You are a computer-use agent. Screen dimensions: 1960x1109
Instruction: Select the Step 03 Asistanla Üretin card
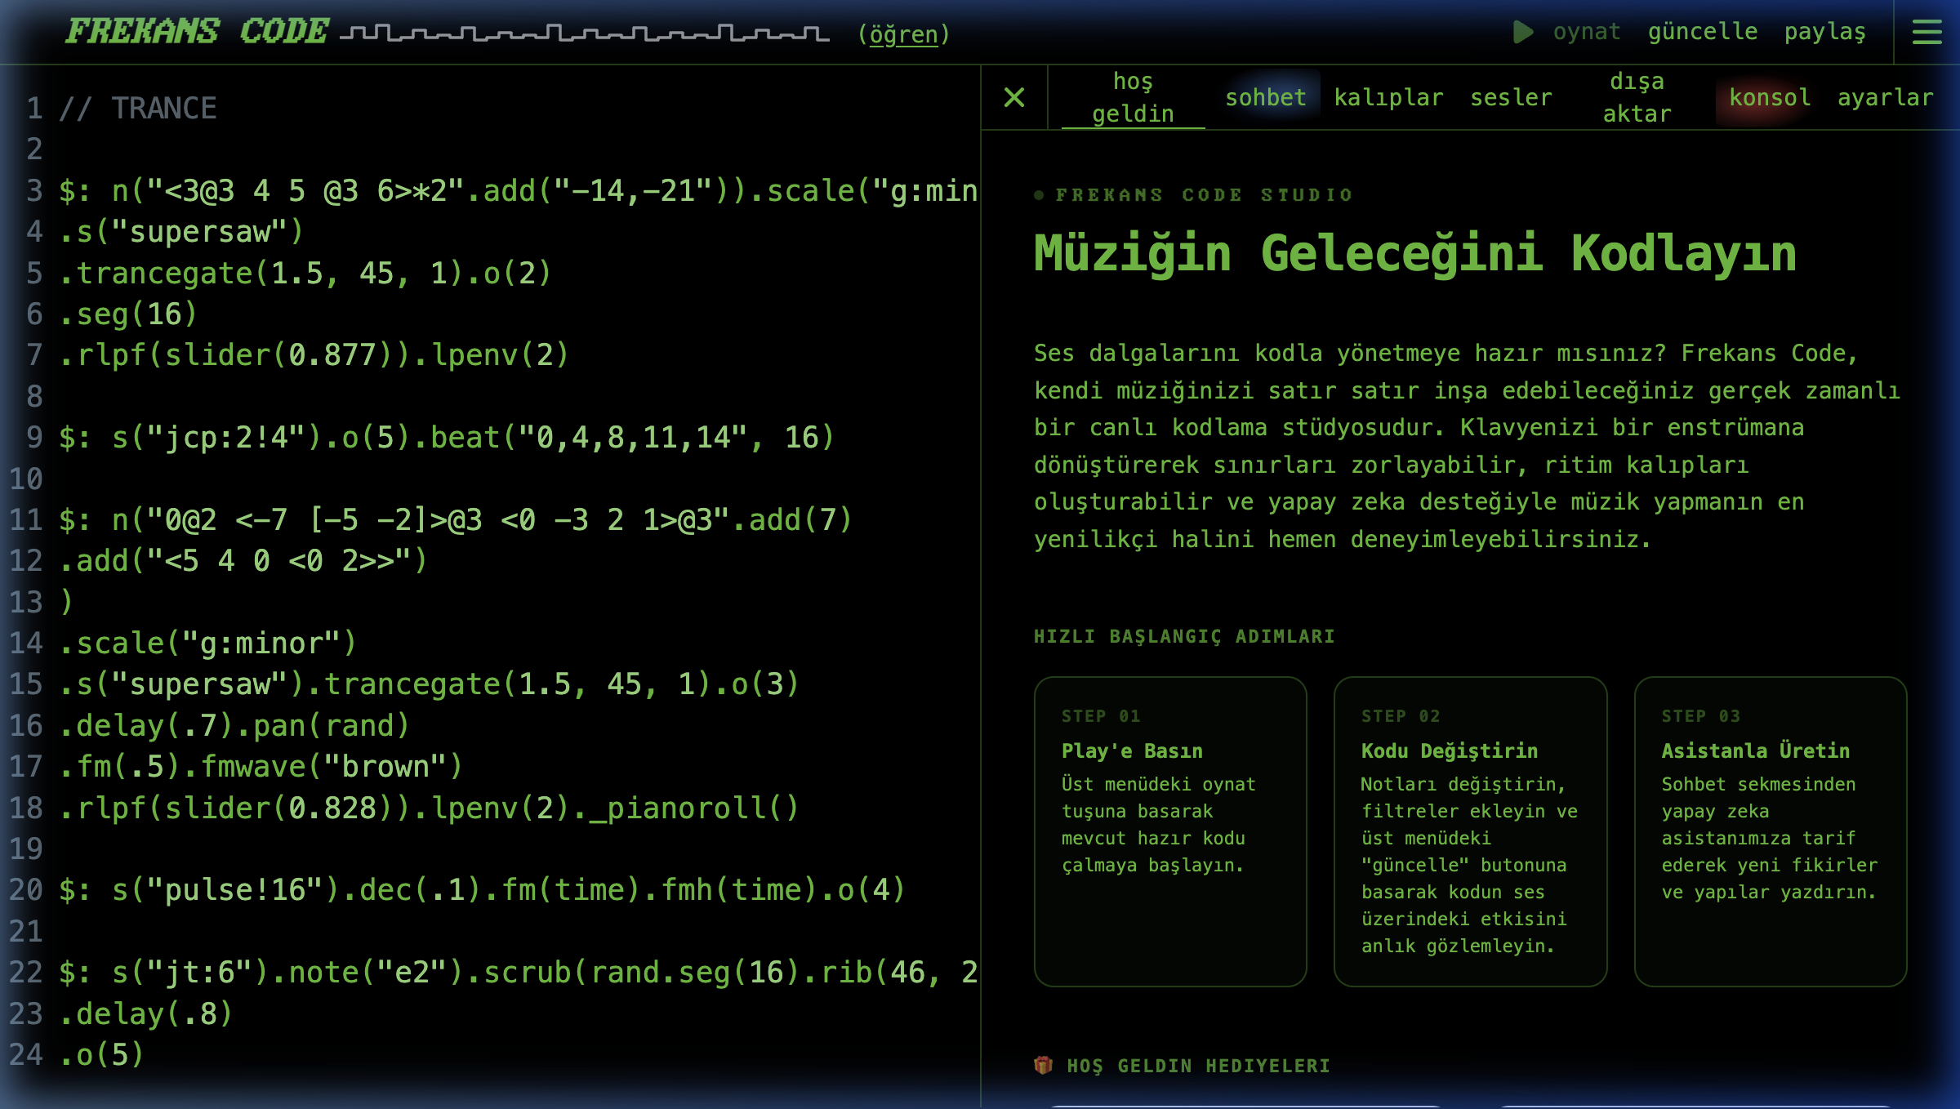click(x=1771, y=831)
